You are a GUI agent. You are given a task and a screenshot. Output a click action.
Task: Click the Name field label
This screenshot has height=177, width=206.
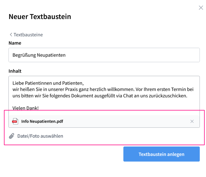point(15,43)
